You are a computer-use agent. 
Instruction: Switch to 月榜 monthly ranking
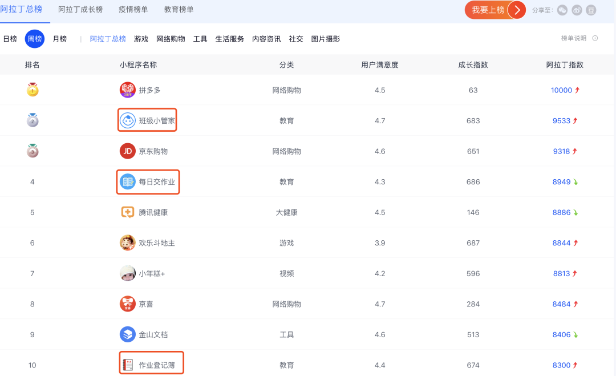coord(60,39)
